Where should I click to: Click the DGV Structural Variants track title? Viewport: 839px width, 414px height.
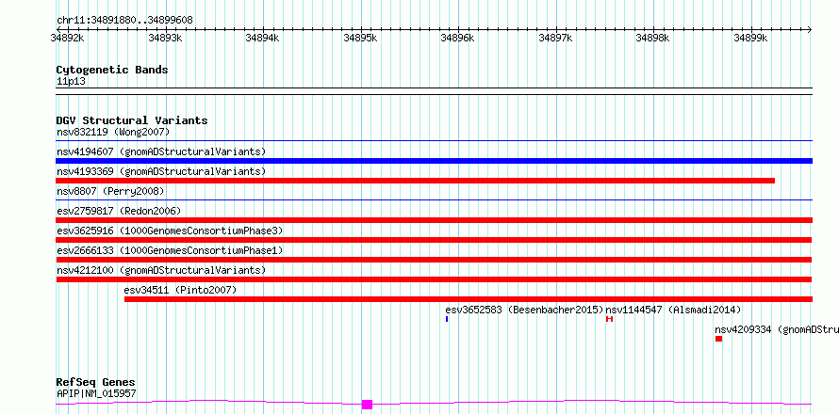[x=132, y=120]
